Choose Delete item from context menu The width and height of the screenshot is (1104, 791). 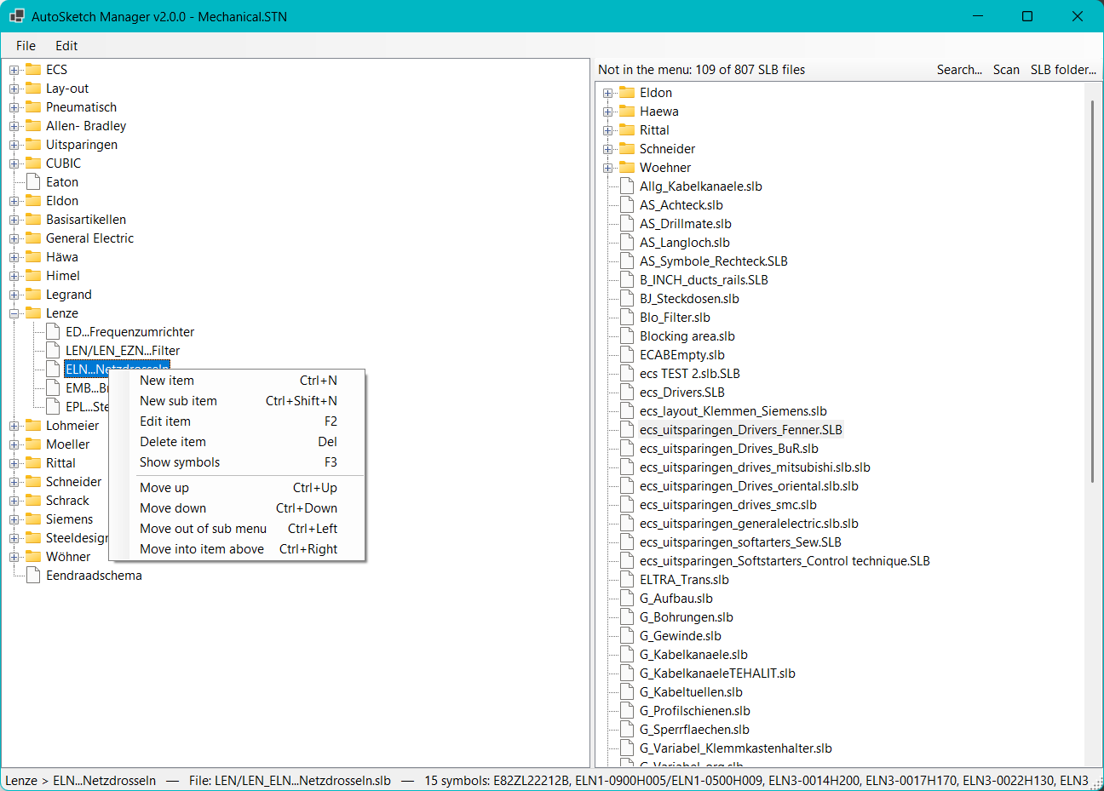coord(239,442)
